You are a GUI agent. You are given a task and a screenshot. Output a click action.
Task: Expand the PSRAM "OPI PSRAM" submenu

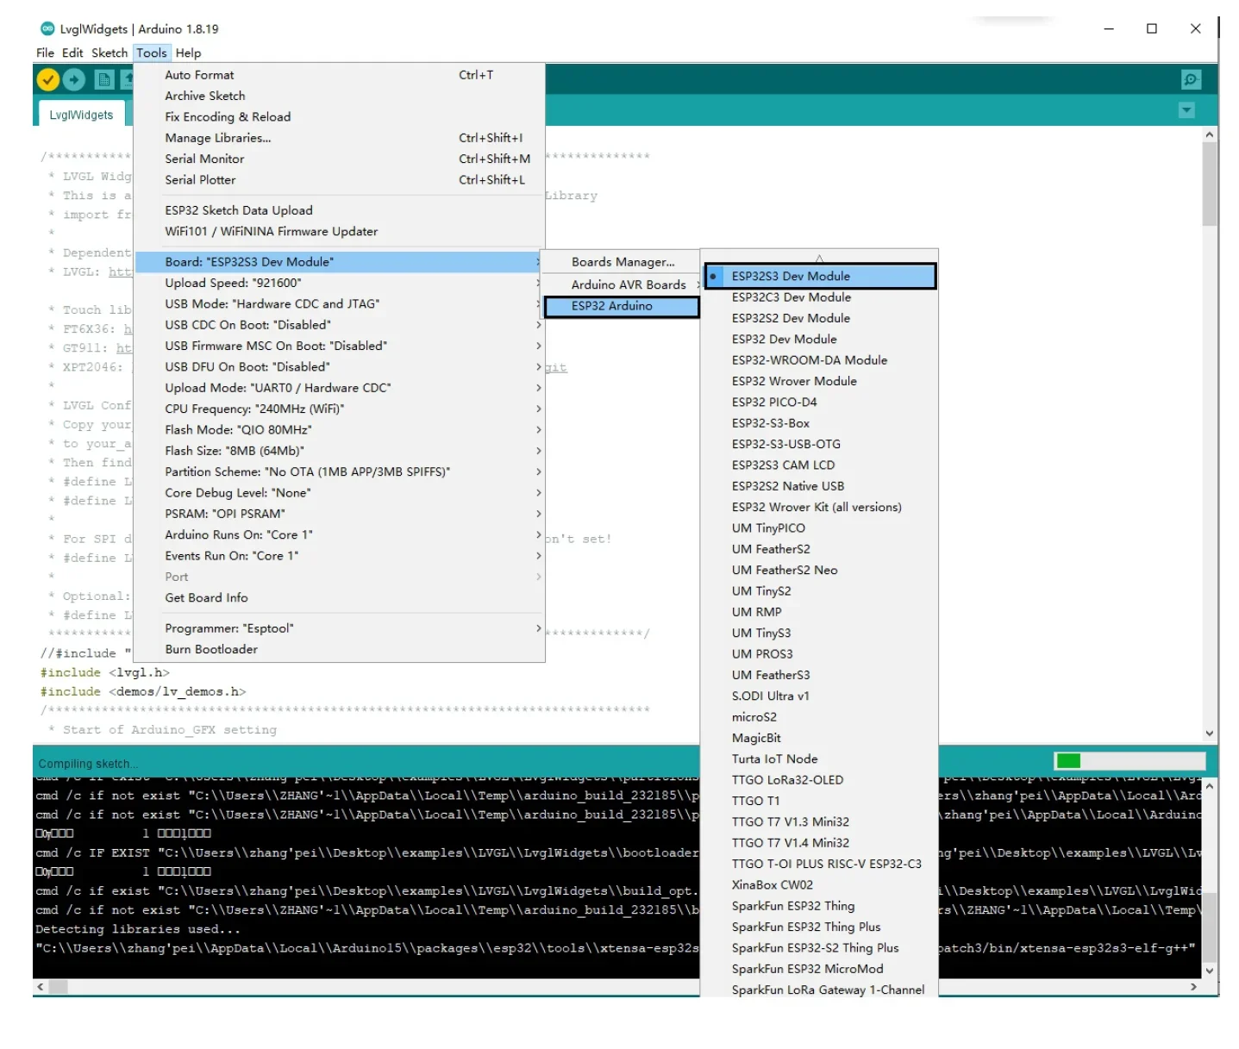(224, 514)
